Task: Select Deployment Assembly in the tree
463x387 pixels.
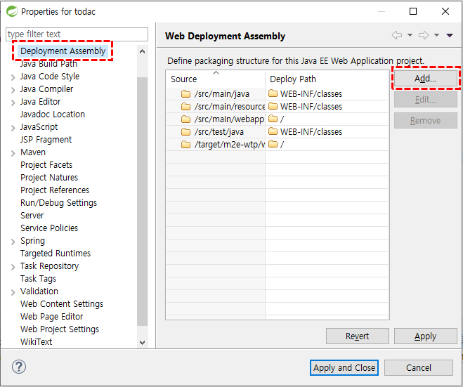Action: click(x=63, y=51)
